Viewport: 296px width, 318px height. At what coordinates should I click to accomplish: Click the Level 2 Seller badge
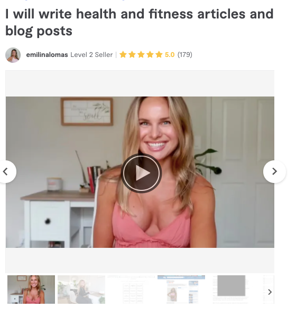pyautogui.click(x=91, y=55)
